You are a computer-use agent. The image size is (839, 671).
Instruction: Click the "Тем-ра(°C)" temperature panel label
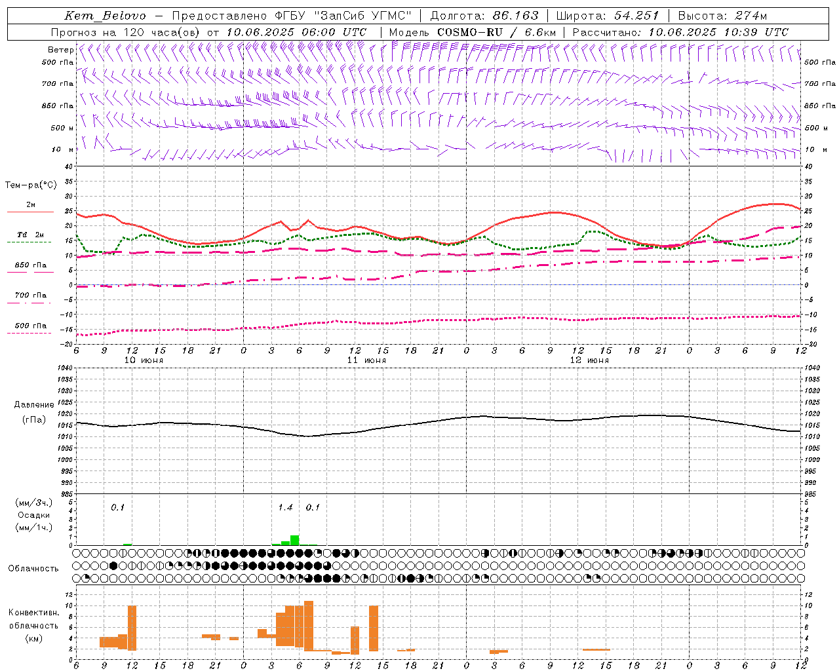tap(31, 185)
